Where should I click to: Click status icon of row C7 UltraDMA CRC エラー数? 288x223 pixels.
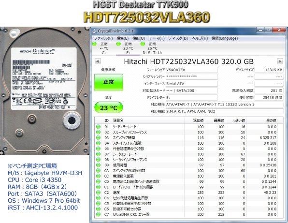click(99, 214)
